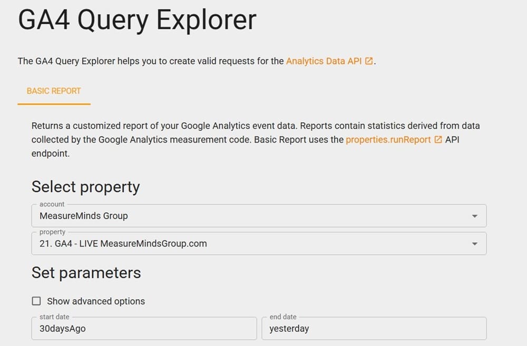
Task: Open the properties.runReport link
Action: point(388,140)
